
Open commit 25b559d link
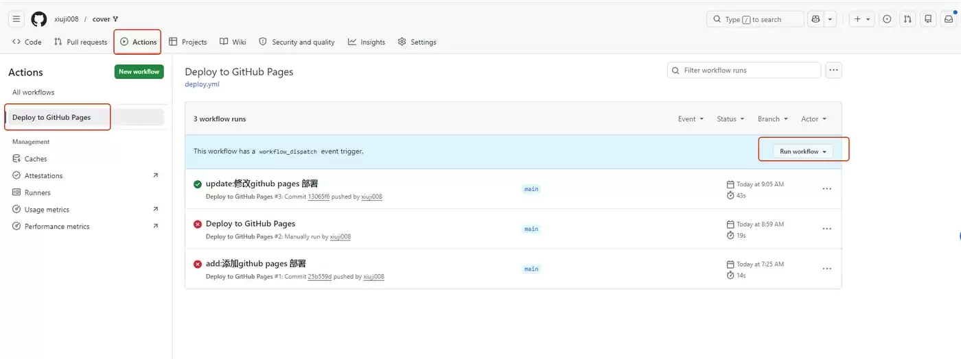point(319,277)
